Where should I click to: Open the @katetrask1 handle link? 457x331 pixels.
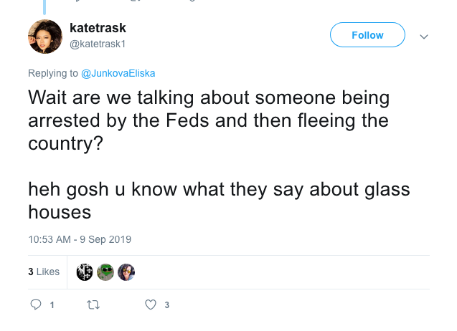[x=98, y=43]
